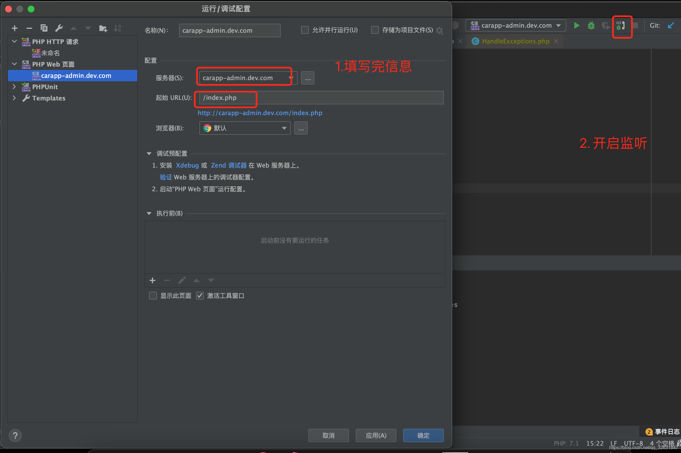Open the 默认 browser dropdown
681x453 pixels.
pyautogui.click(x=284, y=128)
